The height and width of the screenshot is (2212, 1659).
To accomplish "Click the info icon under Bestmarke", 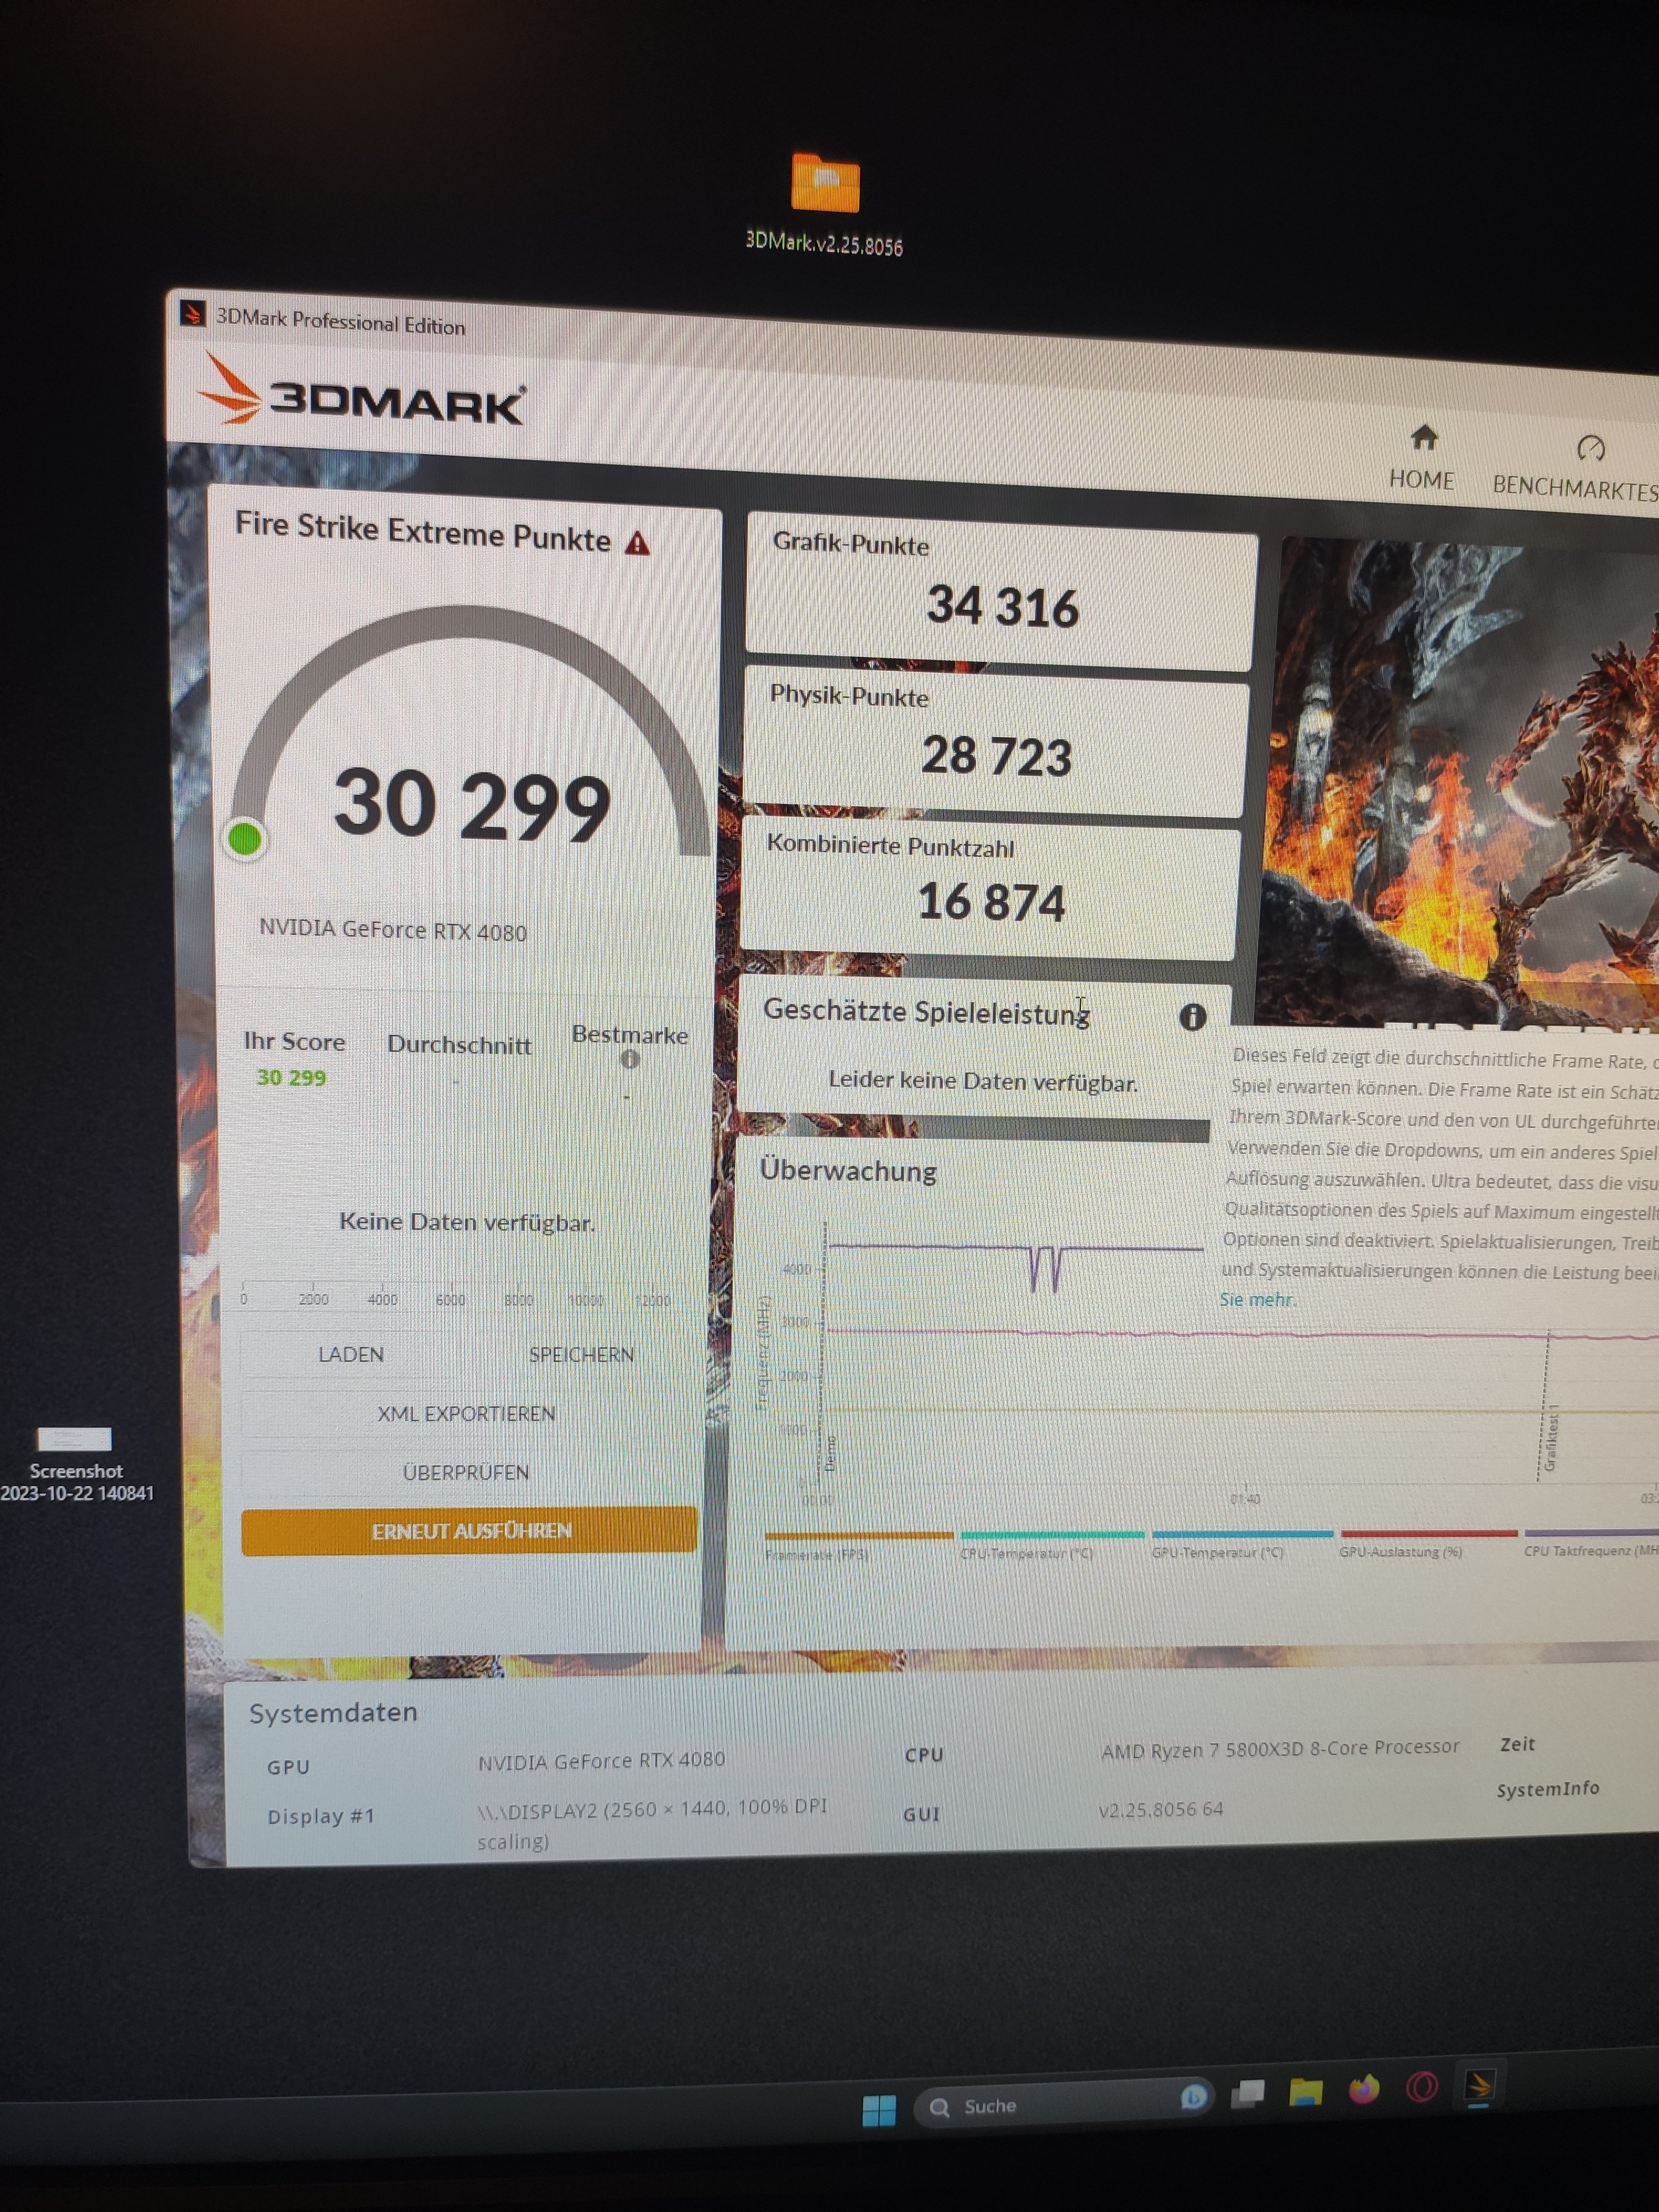I will point(629,1059).
